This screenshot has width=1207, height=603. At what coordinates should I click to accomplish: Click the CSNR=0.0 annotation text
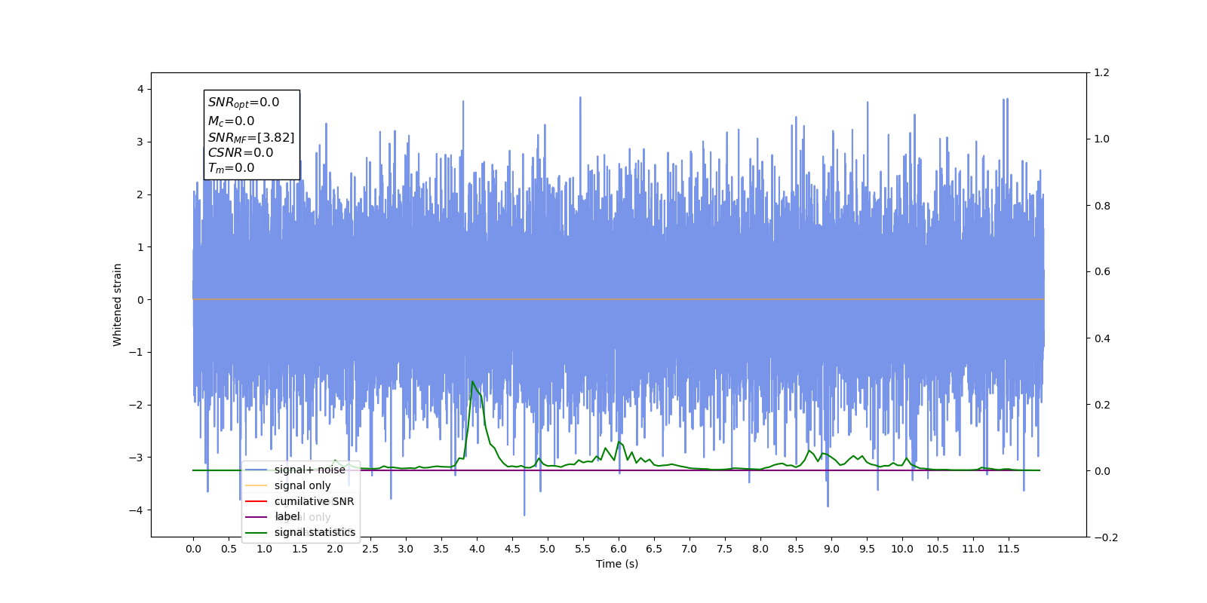tap(241, 152)
